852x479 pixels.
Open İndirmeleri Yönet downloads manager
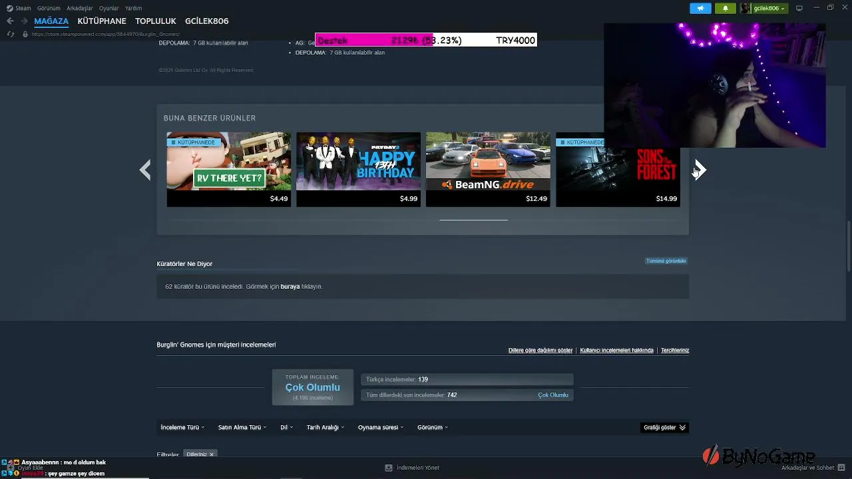pyautogui.click(x=418, y=468)
